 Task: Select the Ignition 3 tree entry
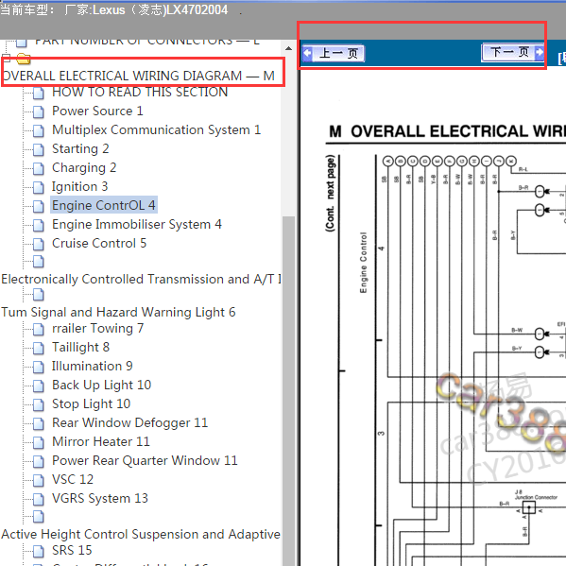(79, 187)
